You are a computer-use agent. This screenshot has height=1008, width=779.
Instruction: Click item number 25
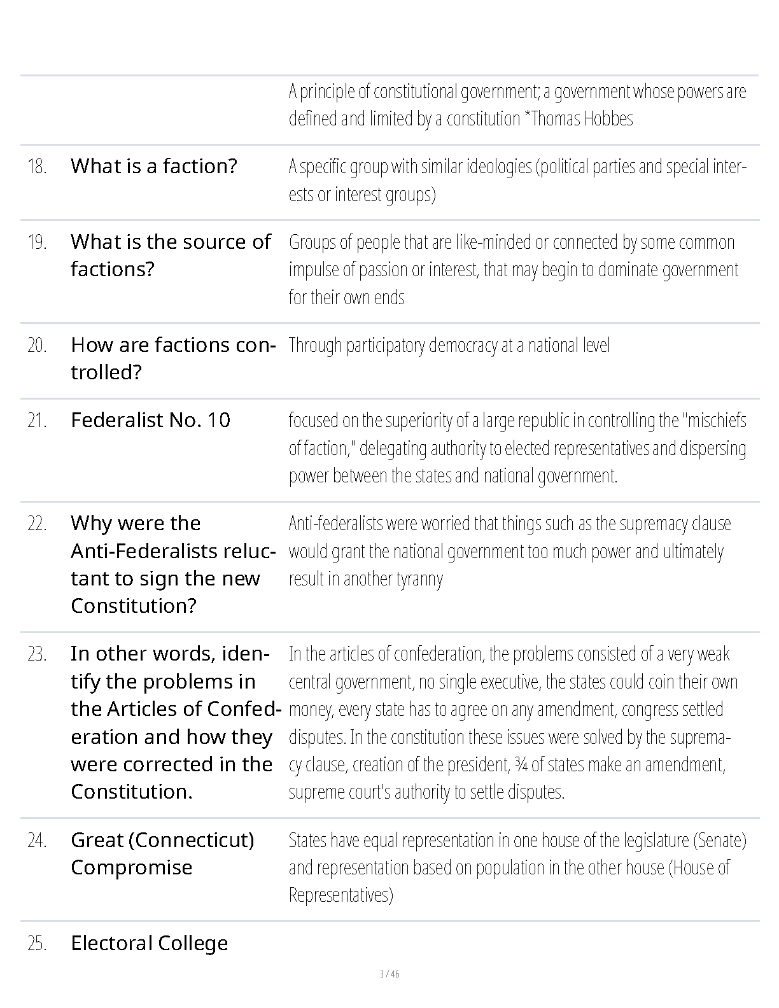[37, 944]
